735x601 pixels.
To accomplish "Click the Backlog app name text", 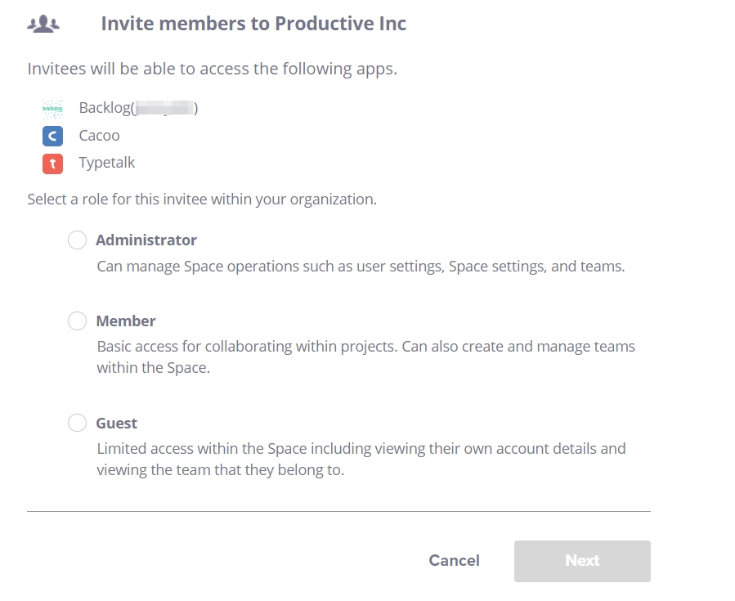I will (x=138, y=108).
